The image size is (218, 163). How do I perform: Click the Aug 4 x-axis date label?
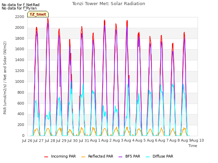[x=129, y=140]
